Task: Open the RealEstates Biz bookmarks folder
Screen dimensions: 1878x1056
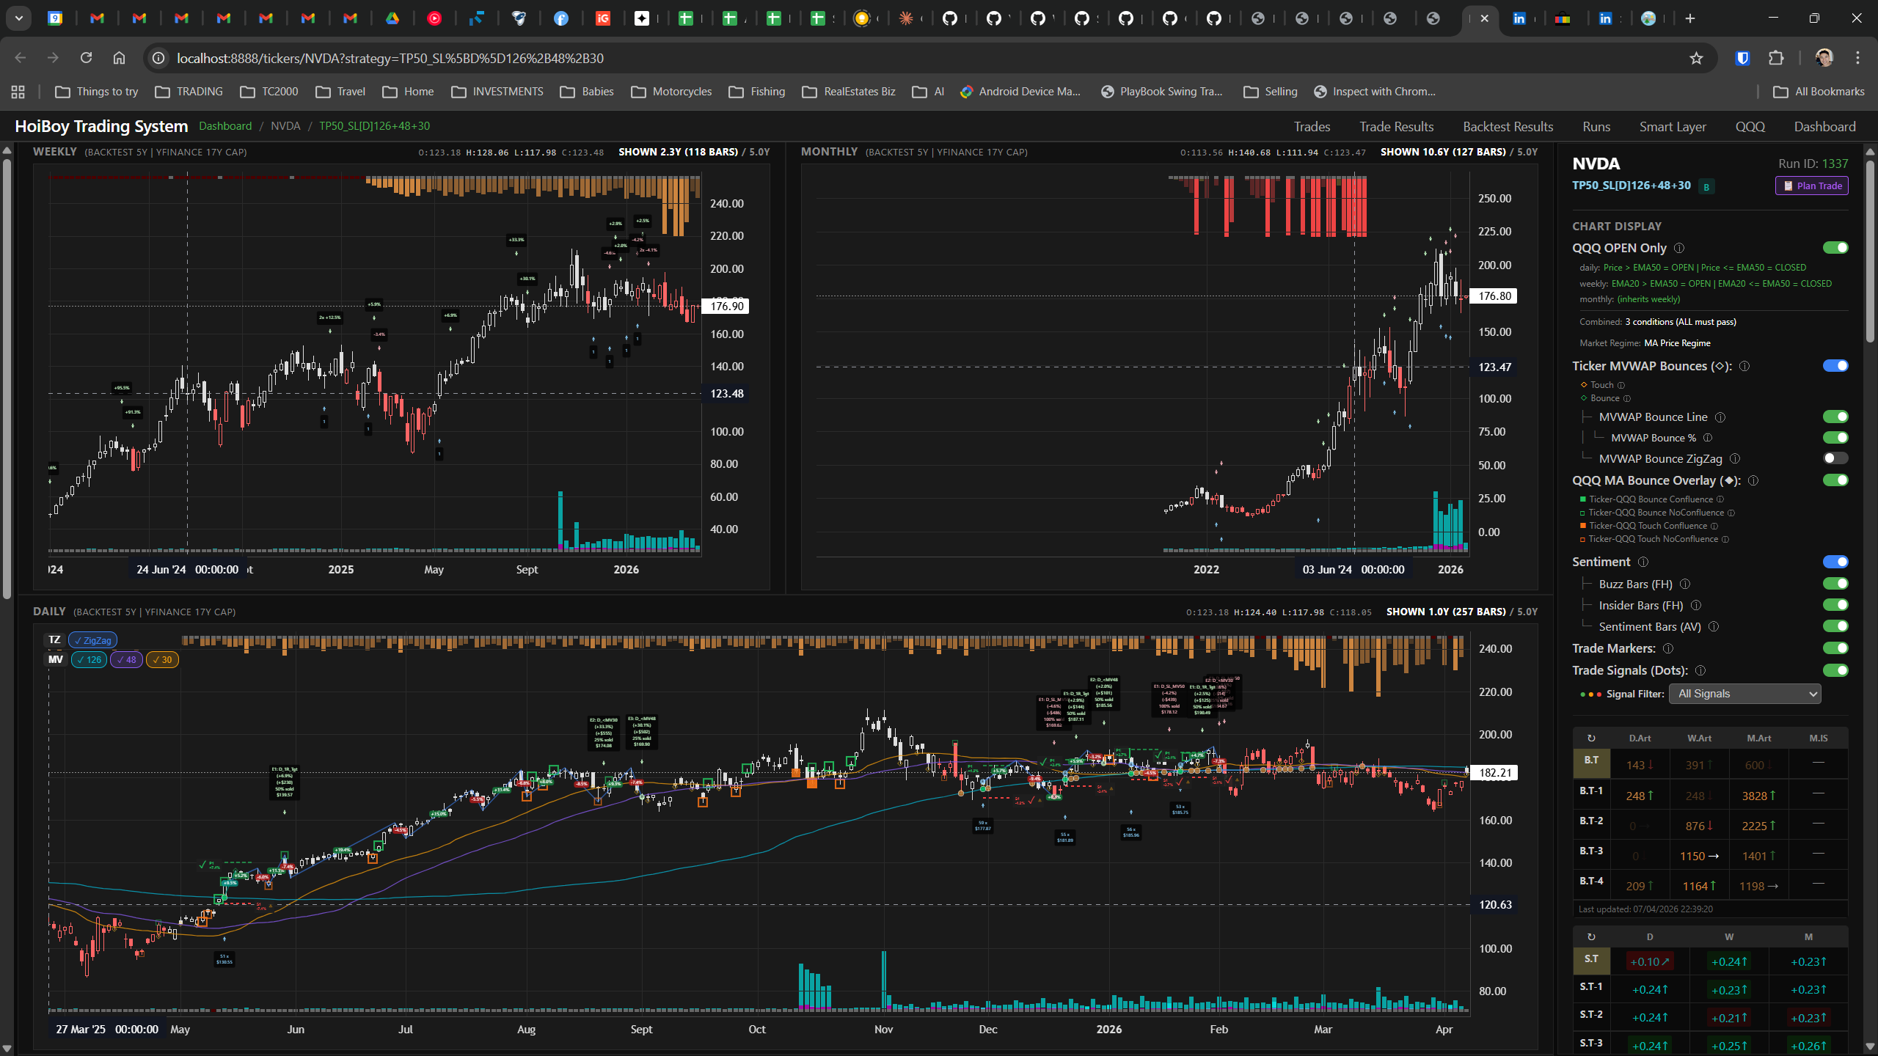Action: click(849, 92)
